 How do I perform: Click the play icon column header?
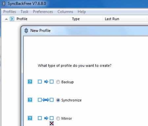12,19
